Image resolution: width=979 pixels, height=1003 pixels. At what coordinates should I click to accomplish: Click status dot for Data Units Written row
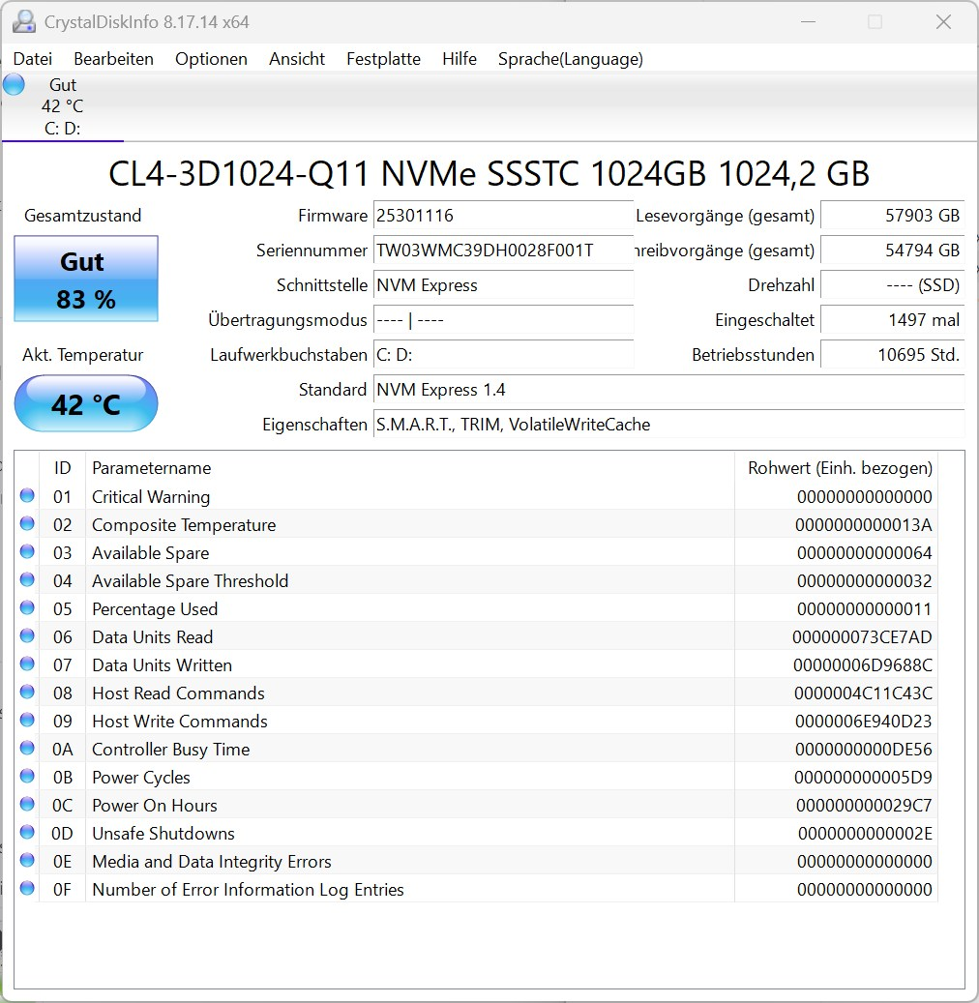click(27, 664)
